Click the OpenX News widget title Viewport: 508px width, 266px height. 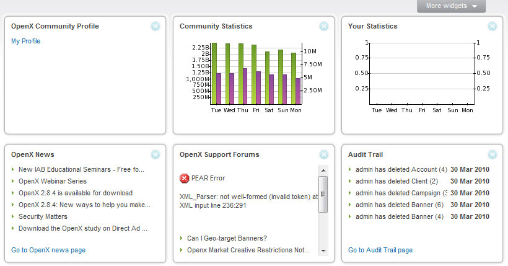[x=33, y=155]
